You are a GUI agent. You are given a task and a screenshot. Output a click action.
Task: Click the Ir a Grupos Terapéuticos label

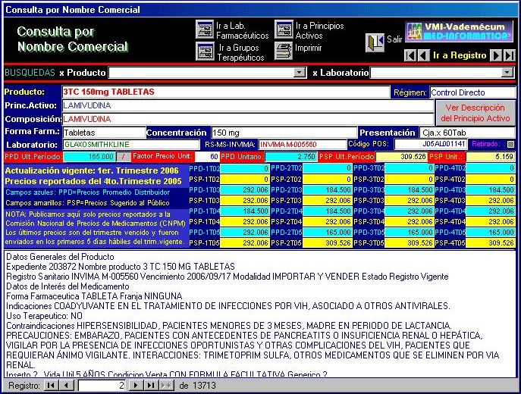240,52
